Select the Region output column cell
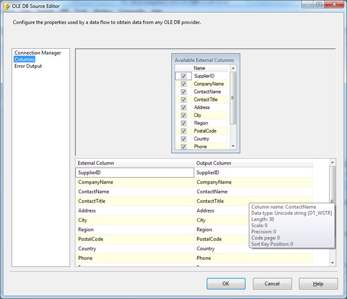 pos(221,230)
